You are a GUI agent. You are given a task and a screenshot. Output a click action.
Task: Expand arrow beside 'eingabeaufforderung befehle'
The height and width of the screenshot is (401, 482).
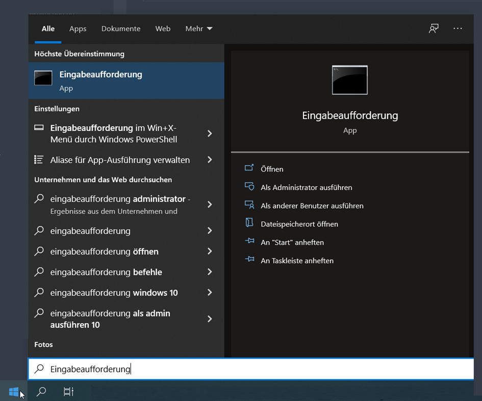210,272
